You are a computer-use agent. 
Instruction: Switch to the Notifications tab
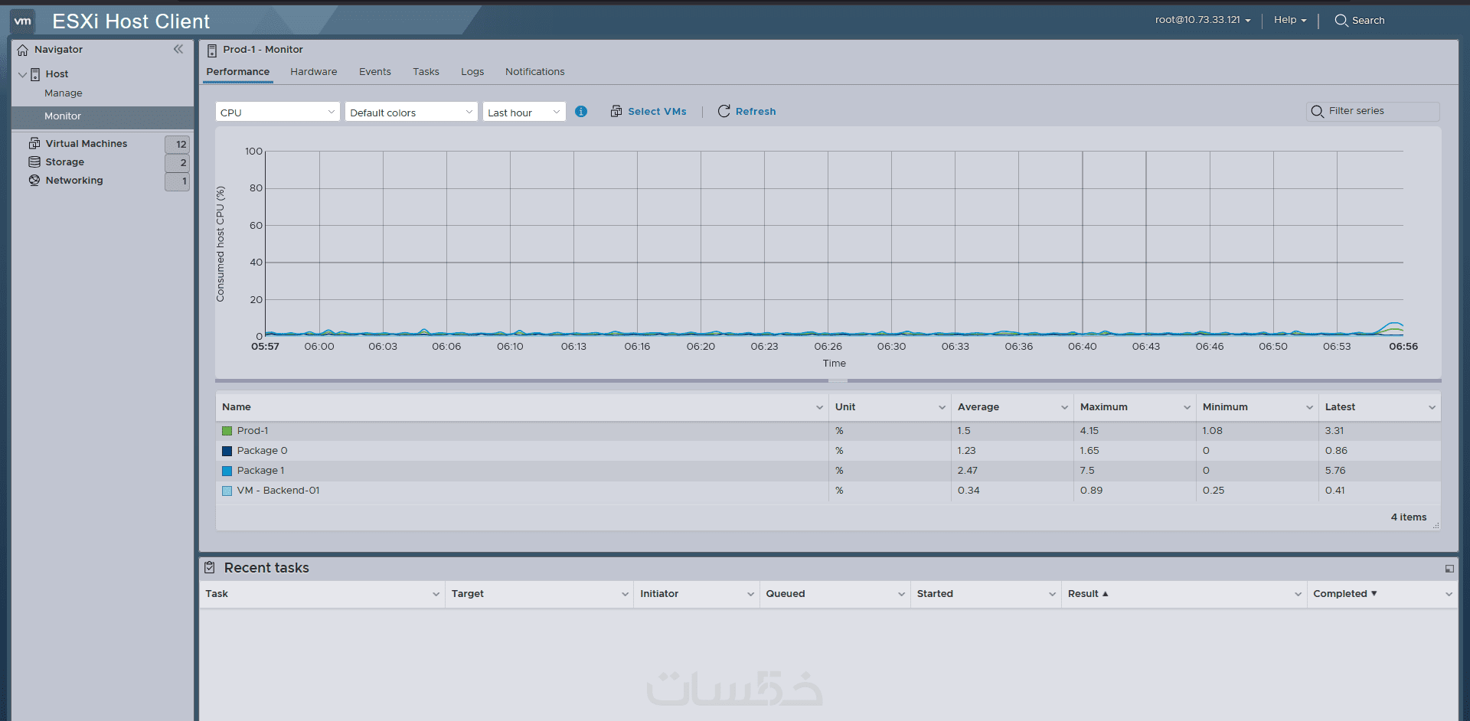coord(535,72)
